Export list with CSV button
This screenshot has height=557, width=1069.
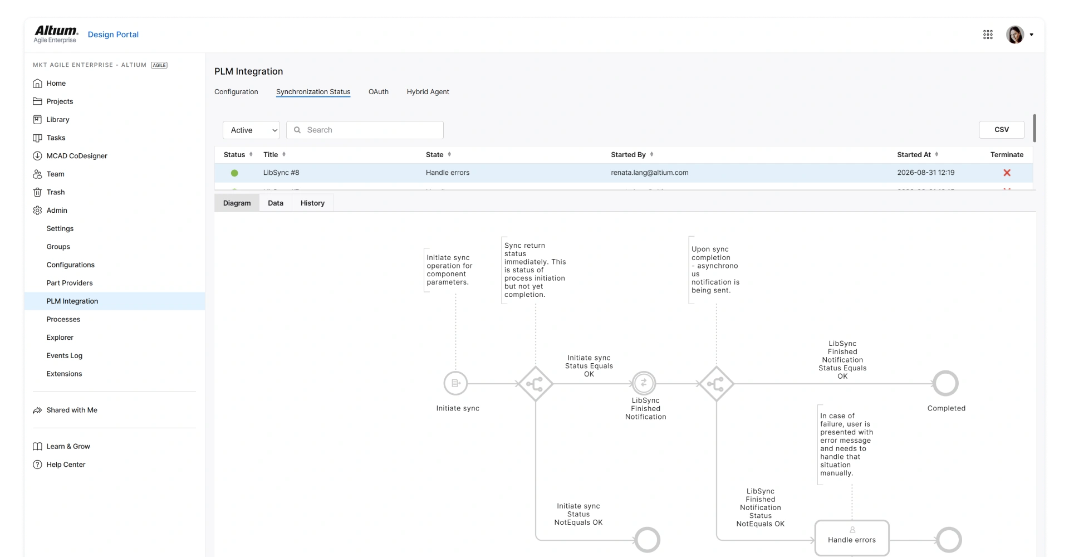click(x=1002, y=129)
